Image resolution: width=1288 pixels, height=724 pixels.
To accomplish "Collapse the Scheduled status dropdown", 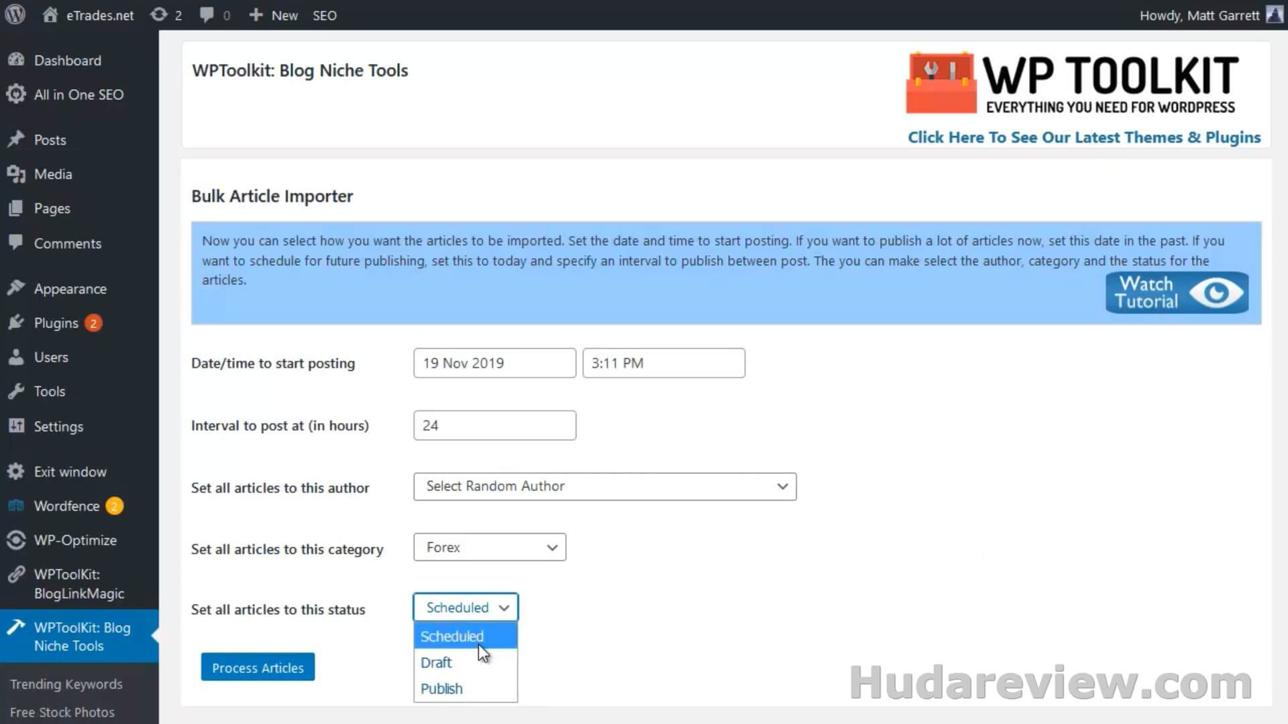I will point(466,608).
